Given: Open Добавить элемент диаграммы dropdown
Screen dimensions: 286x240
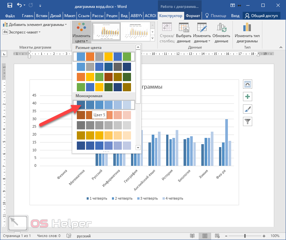Looking at the screenshot, I should tap(35, 25).
